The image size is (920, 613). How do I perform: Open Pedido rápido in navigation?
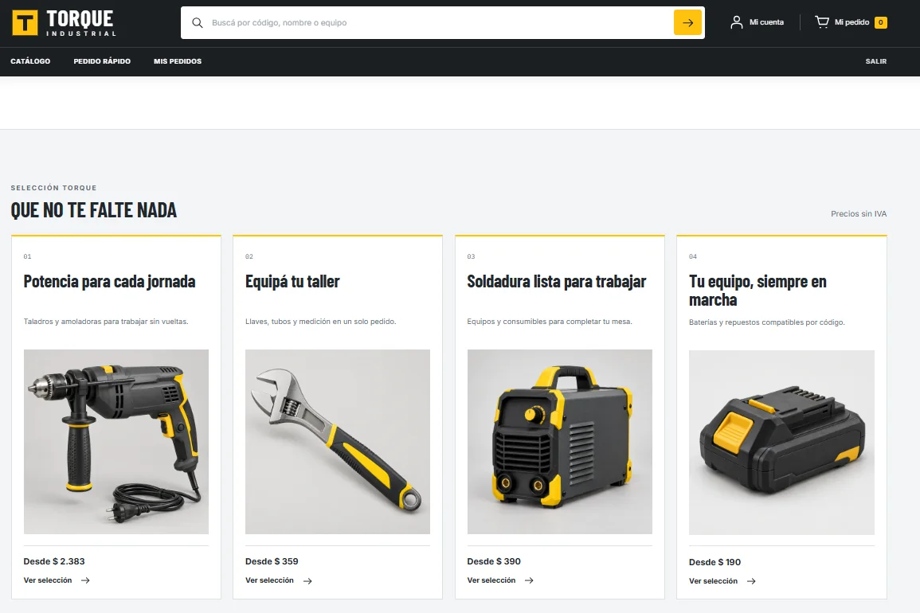[x=102, y=61]
